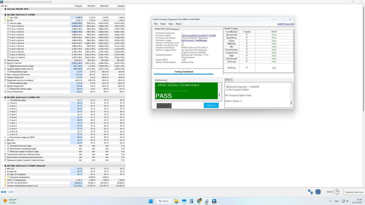Collapse Частоты ядер group
The height and width of the screenshot is (205, 365).
pyautogui.click(x=5, y=23)
